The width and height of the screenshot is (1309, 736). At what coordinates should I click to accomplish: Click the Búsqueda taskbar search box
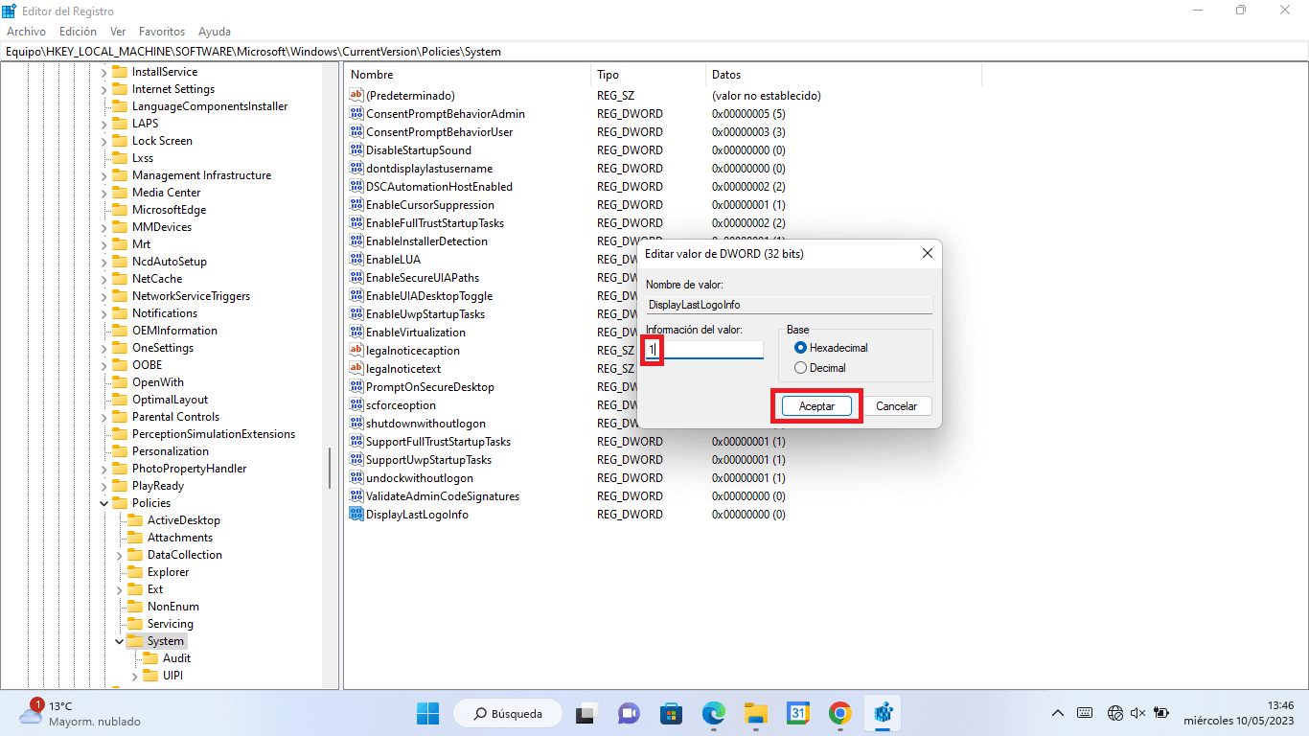click(x=508, y=713)
